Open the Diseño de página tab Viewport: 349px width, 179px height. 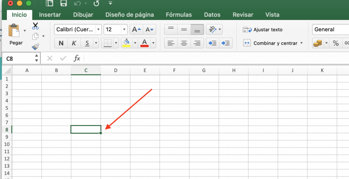[130, 15]
